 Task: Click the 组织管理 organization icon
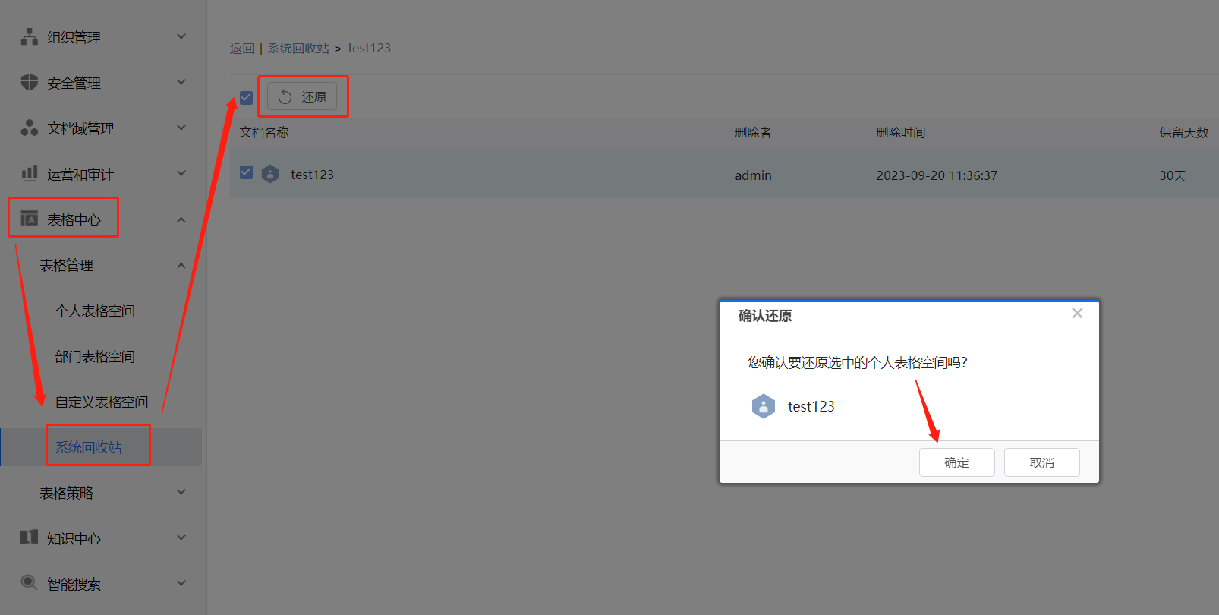tap(29, 36)
